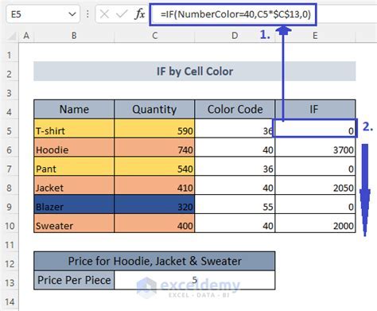Click the 'IF' header cell
The height and width of the screenshot is (311, 377).
(315, 109)
